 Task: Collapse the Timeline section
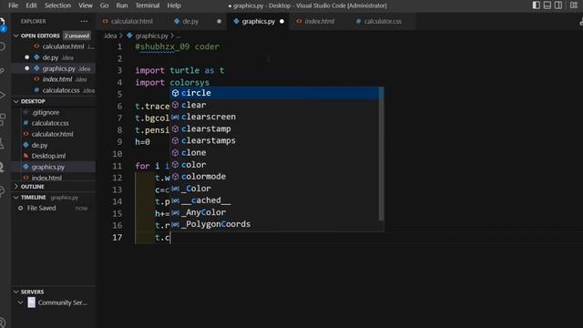tap(16, 197)
